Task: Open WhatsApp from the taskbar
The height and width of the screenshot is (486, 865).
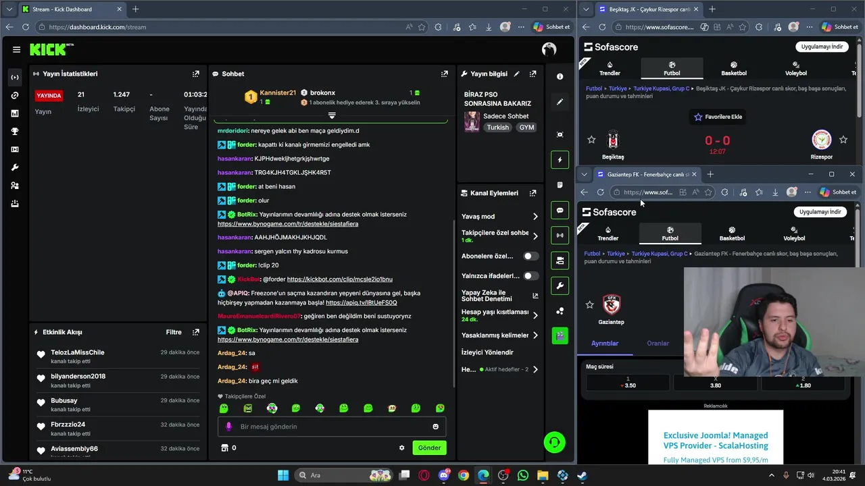Action: [523, 475]
